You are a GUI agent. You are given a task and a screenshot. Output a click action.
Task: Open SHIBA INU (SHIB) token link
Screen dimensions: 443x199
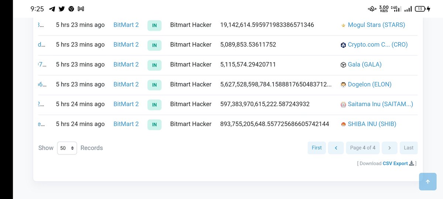pyautogui.click(x=372, y=124)
